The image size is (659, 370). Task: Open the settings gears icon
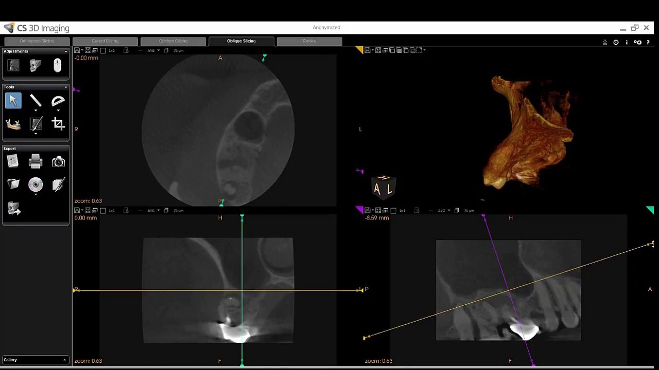click(x=637, y=42)
